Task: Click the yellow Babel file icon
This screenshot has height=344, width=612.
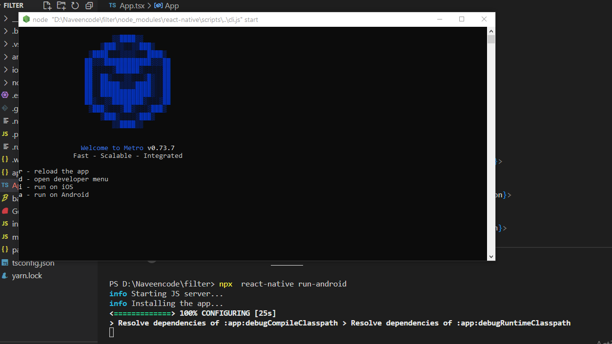Action: click(x=5, y=198)
